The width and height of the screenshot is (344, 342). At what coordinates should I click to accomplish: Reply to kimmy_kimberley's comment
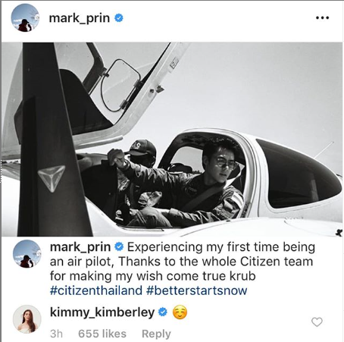point(156,334)
